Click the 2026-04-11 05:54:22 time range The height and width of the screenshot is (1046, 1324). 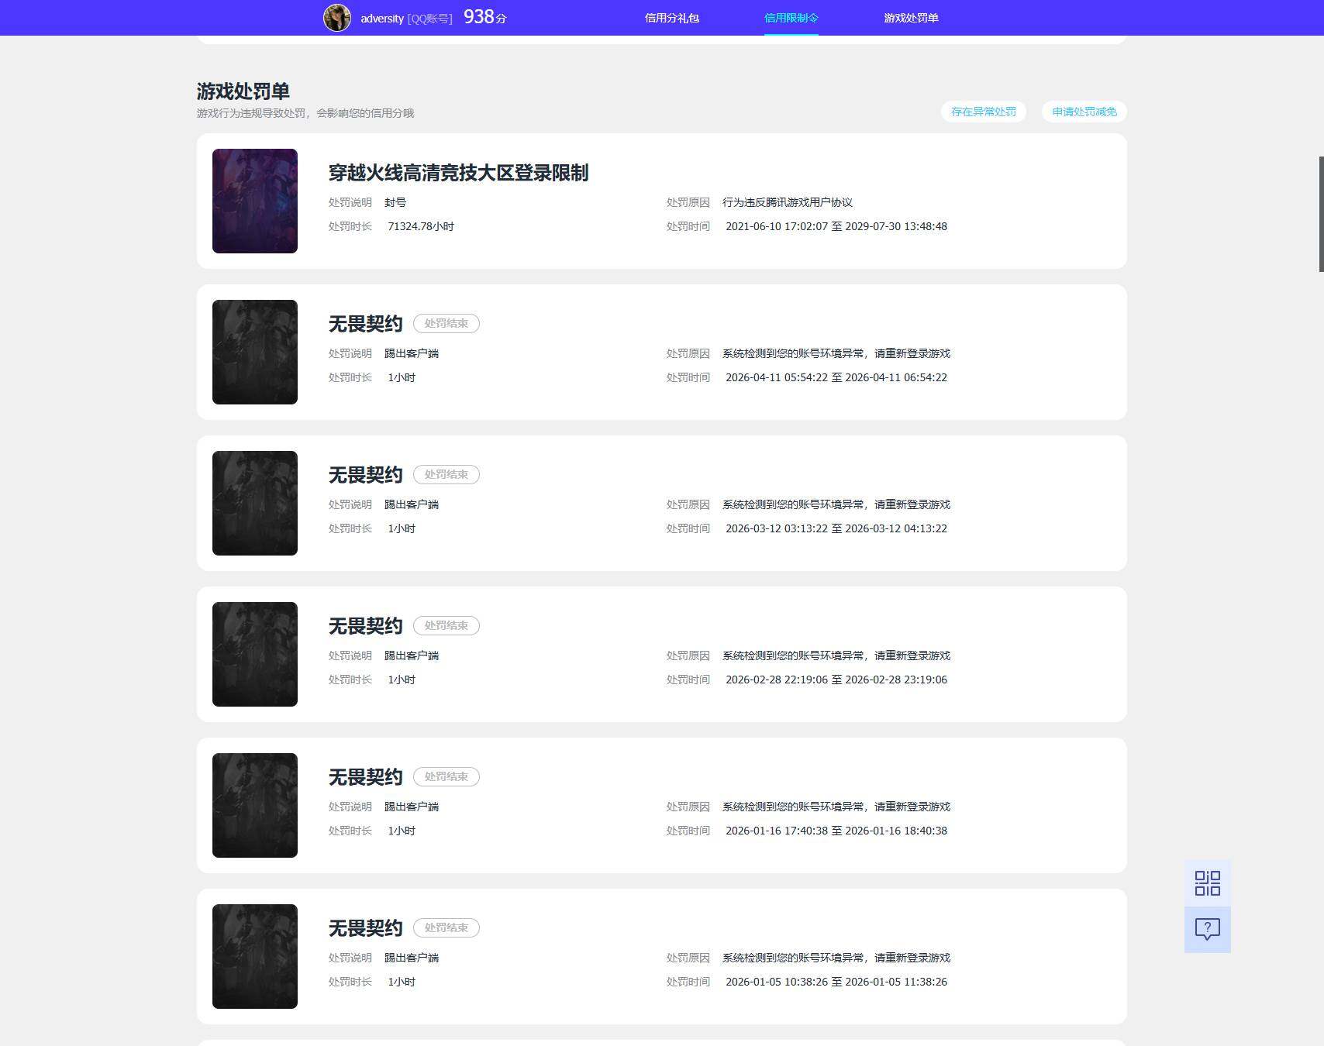click(x=836, y=377)
